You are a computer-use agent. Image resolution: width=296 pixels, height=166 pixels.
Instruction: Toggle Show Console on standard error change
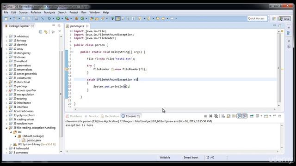[x=245, y=116]
